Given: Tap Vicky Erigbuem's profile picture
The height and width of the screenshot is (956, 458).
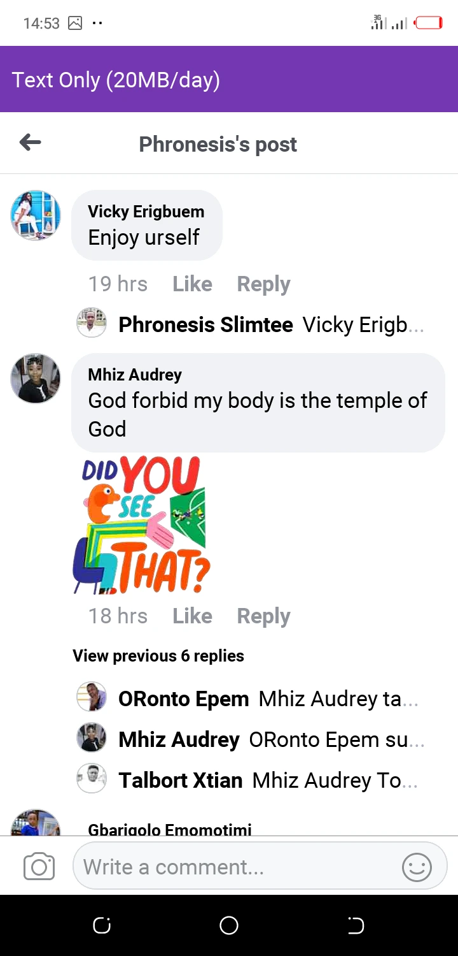Looking at the screenshot, I should tap(36, 215).
